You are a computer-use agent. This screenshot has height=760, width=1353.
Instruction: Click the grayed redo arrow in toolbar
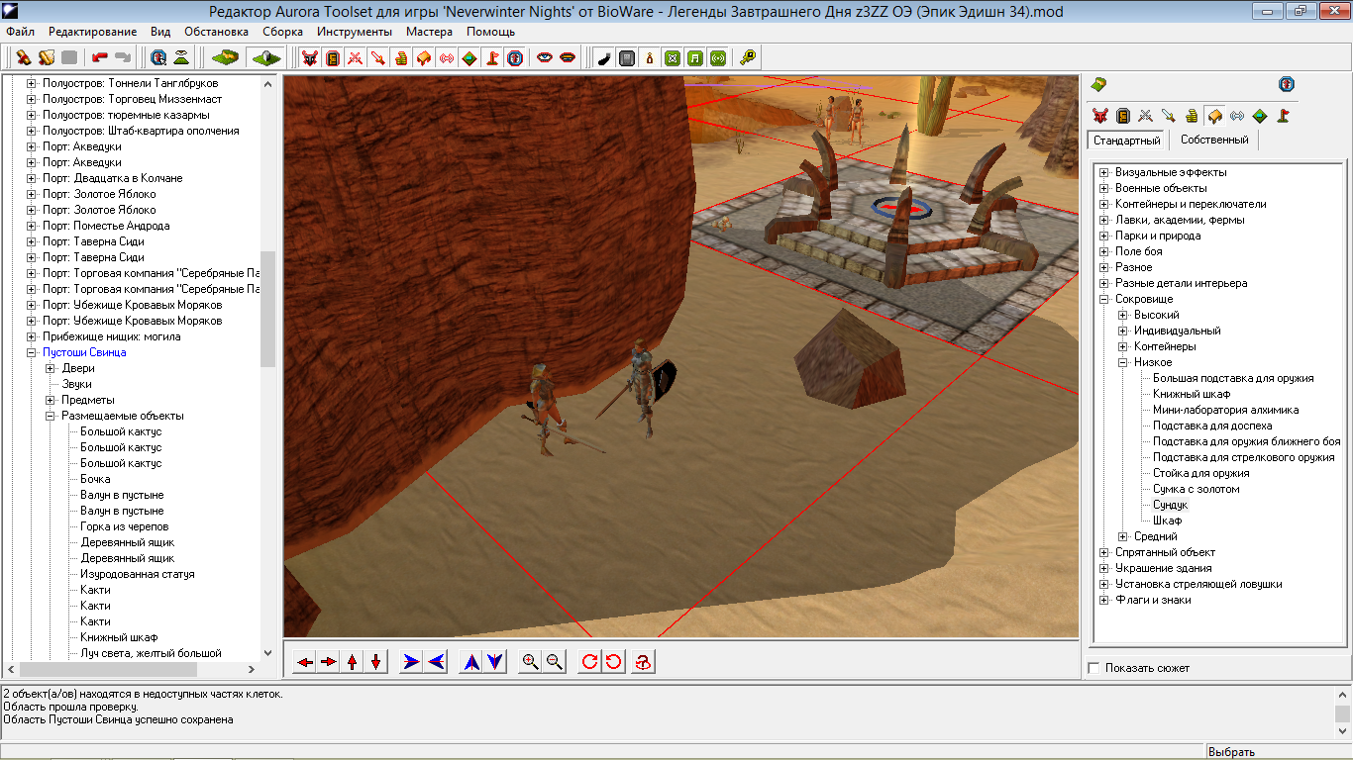(123, 58)
